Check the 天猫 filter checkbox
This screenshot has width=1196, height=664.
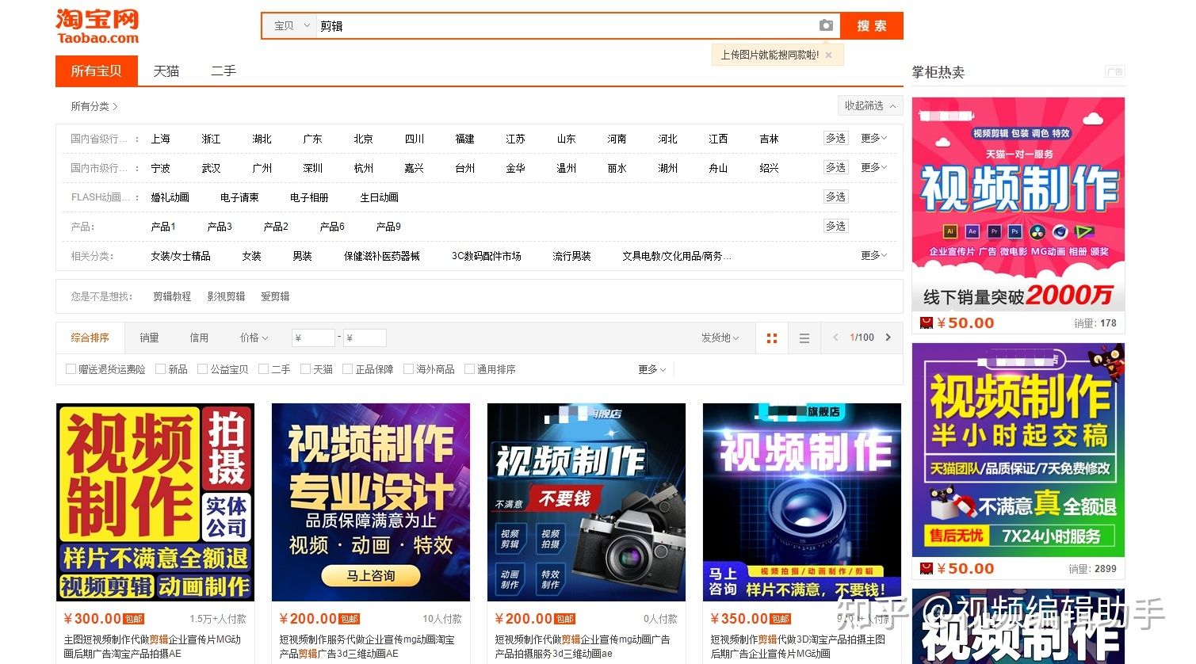click(x=306, y=369)
